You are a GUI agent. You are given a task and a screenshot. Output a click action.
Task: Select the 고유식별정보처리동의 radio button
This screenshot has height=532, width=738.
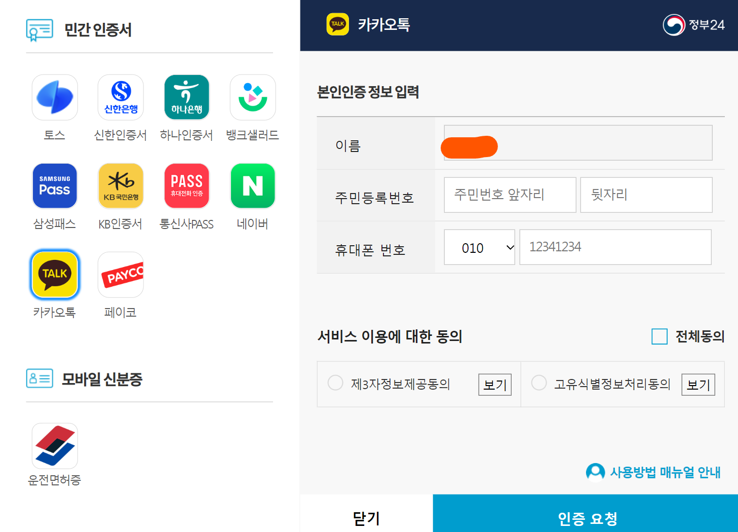pos(539,383)
